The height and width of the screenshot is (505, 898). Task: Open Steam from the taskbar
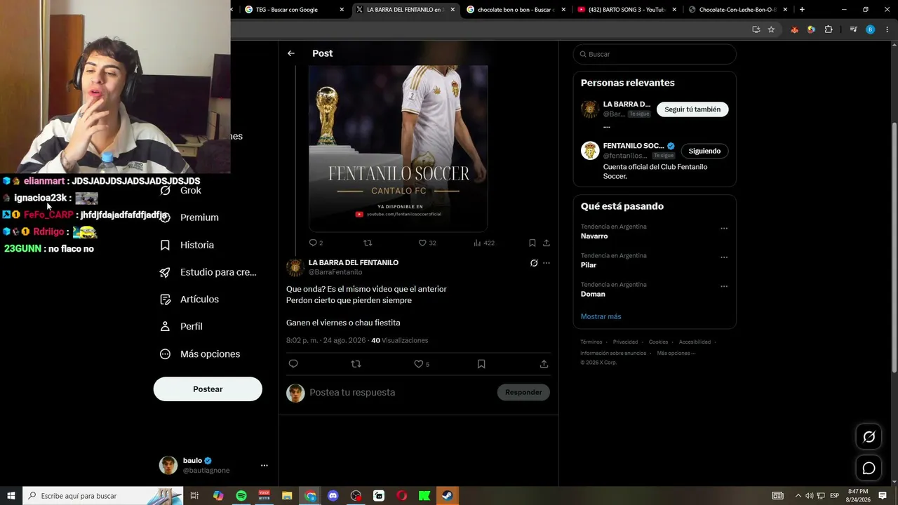click(447, 496)
